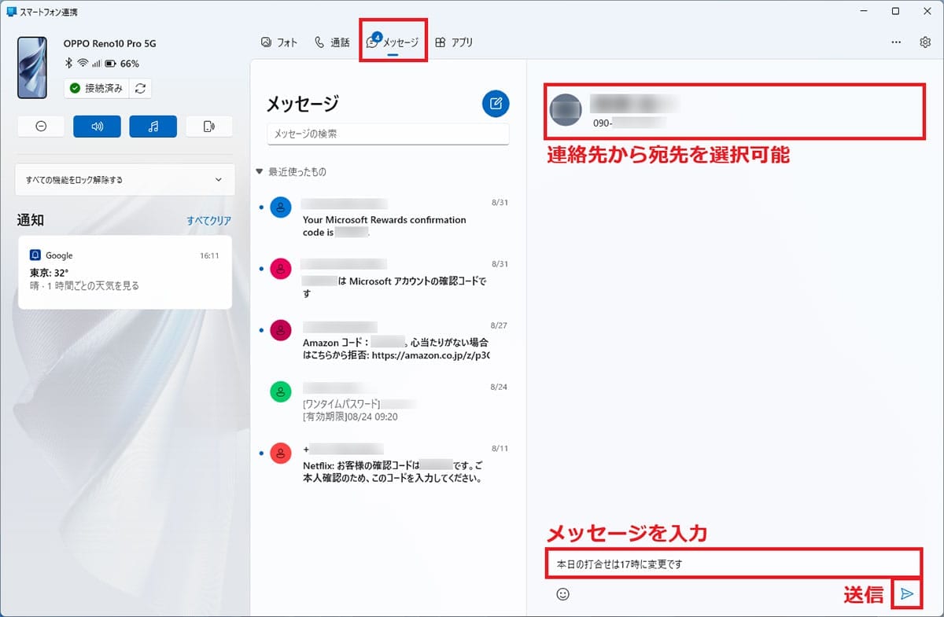The width and height of the screenshot is (944, 617).
Task: Click the connected status button
Action: click(x=96, y=88)
